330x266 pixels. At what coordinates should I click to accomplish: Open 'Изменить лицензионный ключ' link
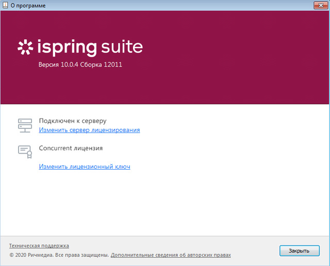(85, 167)
